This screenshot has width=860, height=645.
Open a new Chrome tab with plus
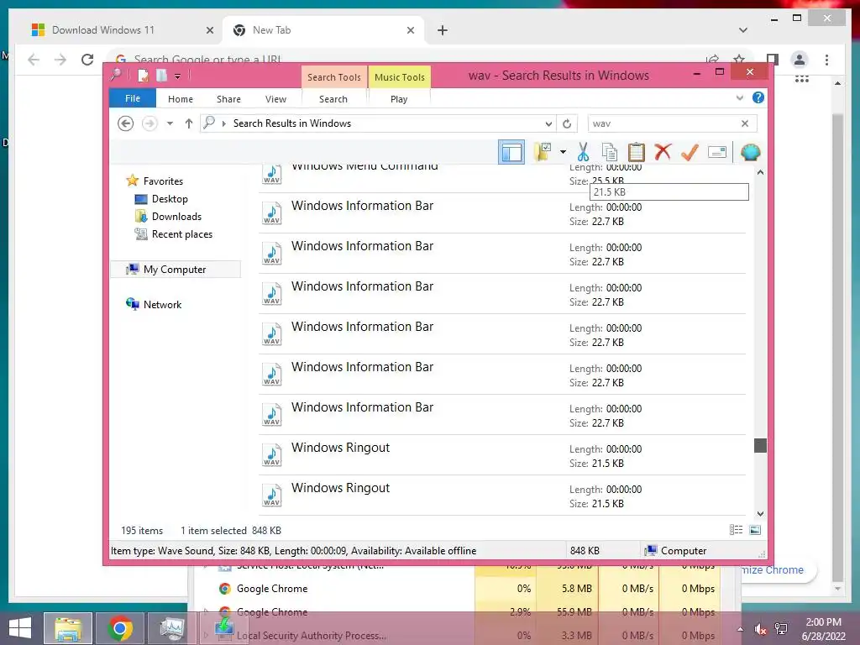tap(443, 30)
